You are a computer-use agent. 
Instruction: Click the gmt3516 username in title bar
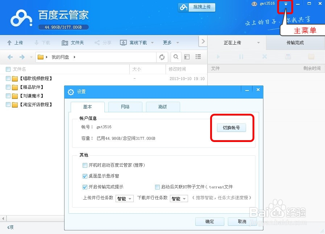click(267, 4)
